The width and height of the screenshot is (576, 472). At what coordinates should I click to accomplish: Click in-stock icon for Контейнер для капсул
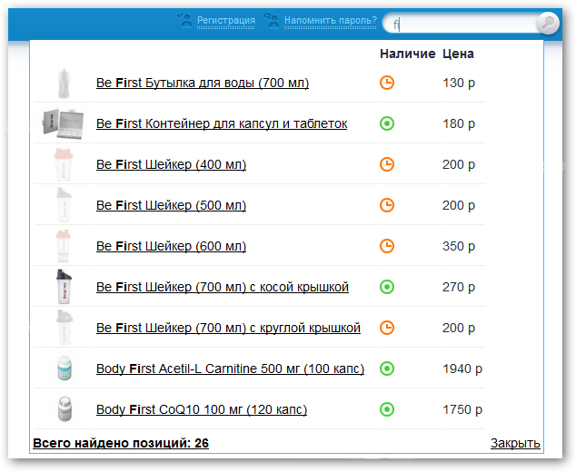[x=387, y=123]
